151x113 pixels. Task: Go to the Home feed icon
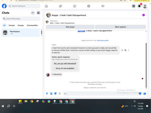coord(46,6)
